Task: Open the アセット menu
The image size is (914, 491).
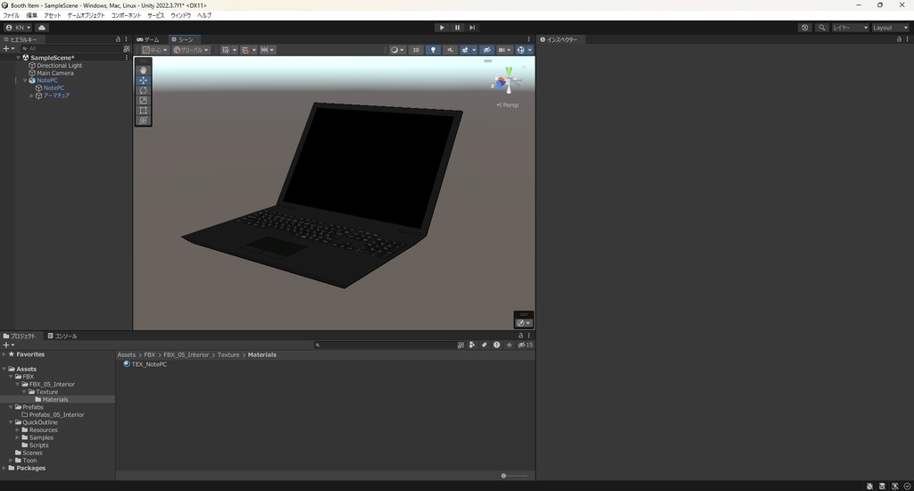Action: click(x=53, y=15)
